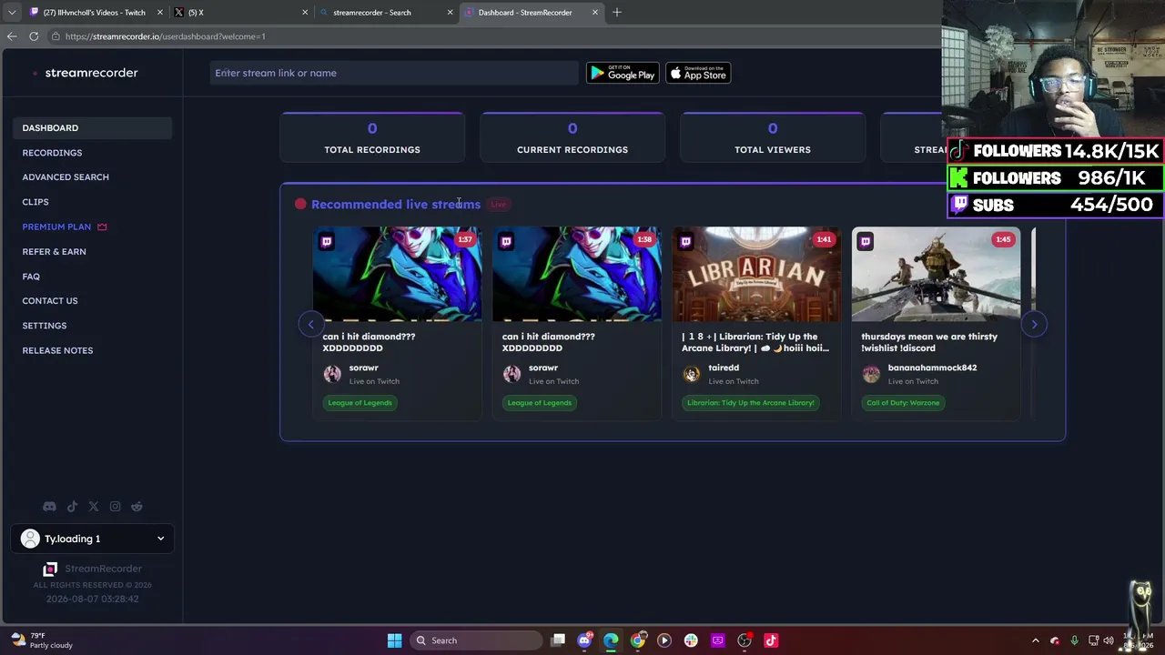Open Advanced Search in the sidebar
This screenshot has width=1165, height=655.
pos(66,177)
